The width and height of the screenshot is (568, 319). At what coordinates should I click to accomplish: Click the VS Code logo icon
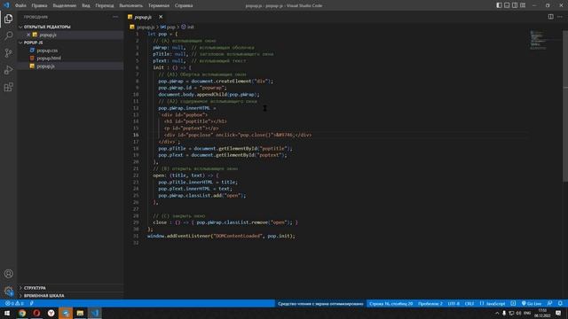(6, 5)
